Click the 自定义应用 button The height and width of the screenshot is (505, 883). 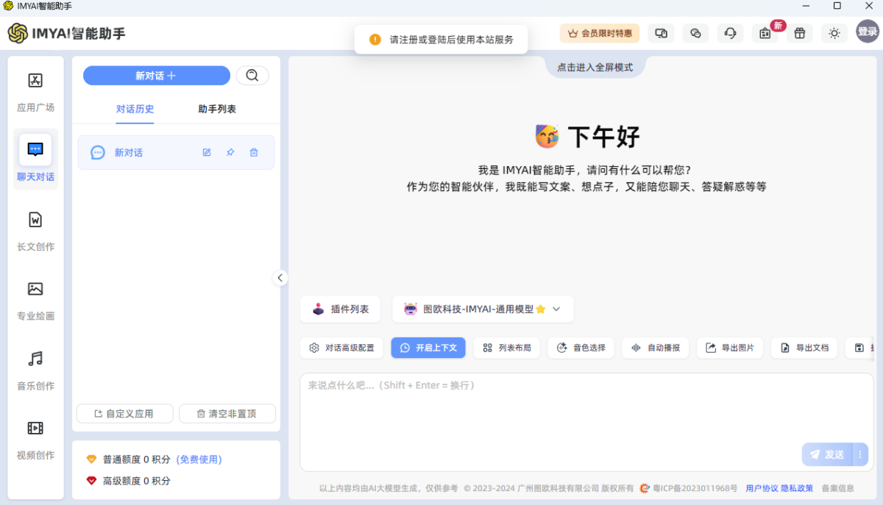(124, 414)
